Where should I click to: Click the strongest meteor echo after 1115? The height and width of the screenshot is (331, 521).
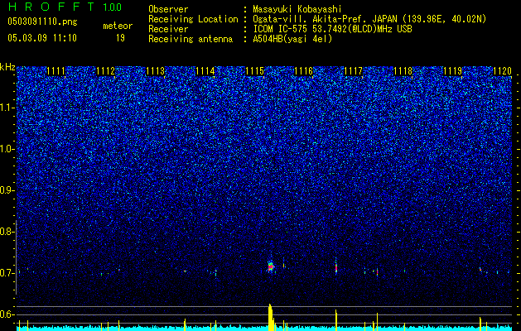271,266
